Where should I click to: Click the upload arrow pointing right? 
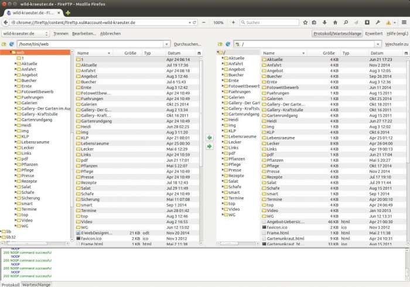pyautogui.click(x=210, y=146)
